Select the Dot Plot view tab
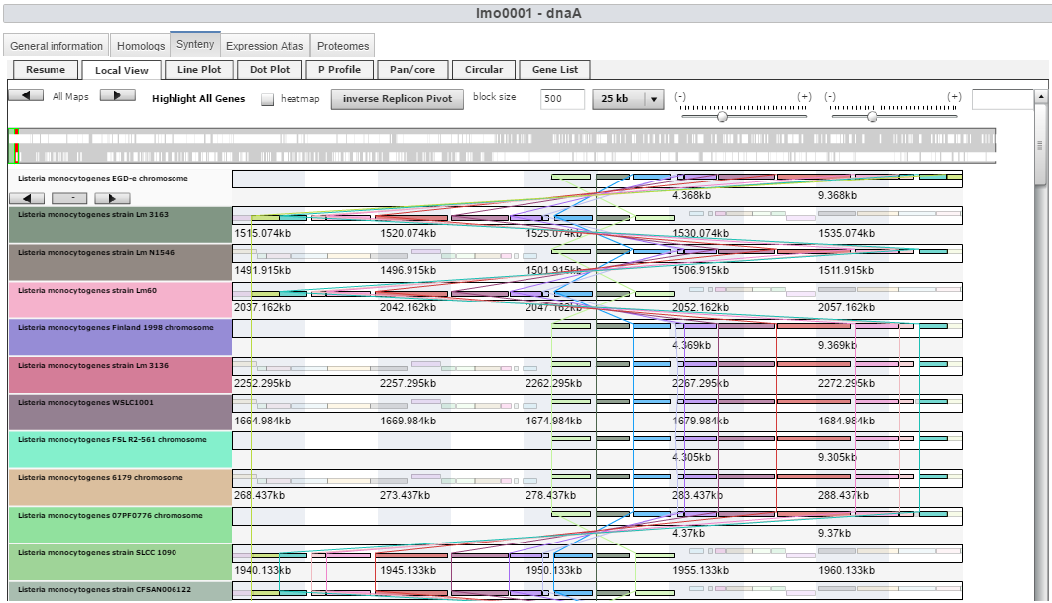Screen dimensions: 1052x603 270,70
